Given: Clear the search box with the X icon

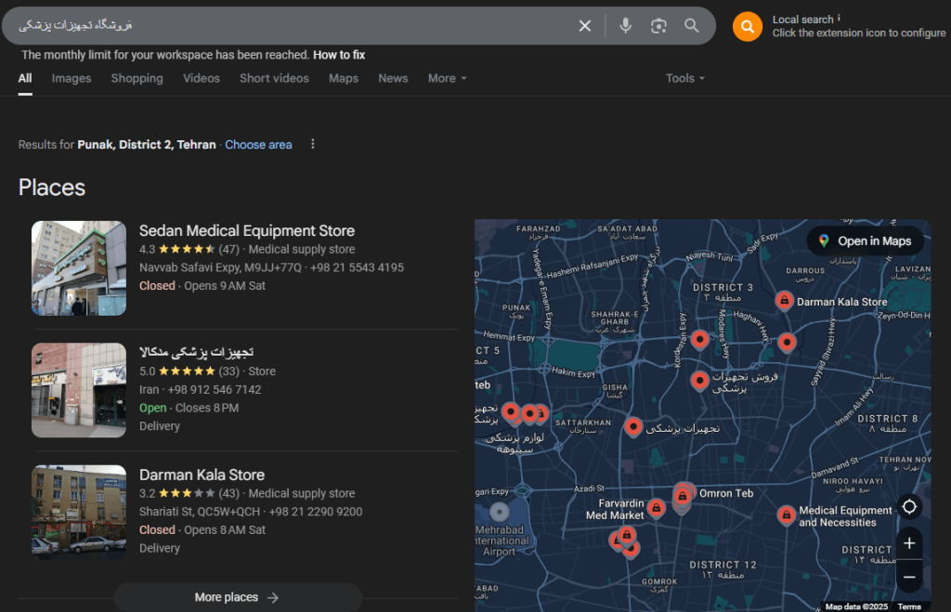Looking at the screenshot, I should (585, 25).
